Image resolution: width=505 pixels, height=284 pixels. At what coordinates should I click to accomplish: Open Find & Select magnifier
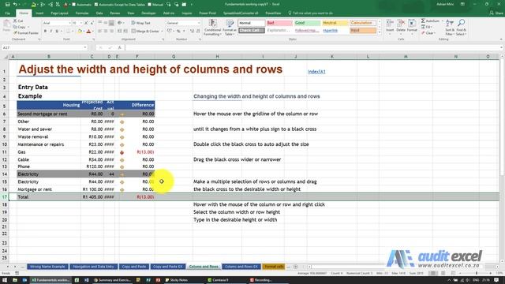pyautogui.click(x=461, y=28)
